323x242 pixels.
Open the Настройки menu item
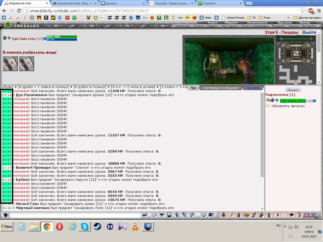point(309,26)
